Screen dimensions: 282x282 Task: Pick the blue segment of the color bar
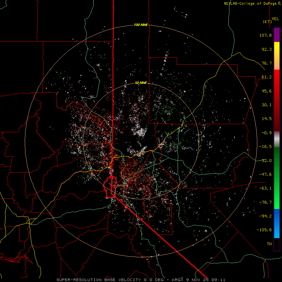(x=277, y=223)
